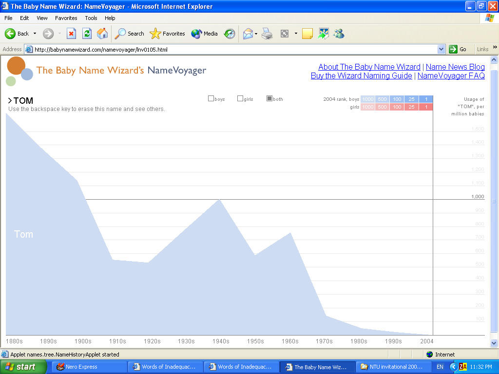
Task: Open About The Baby Name Wizard link
Action: tap(369, 67)
